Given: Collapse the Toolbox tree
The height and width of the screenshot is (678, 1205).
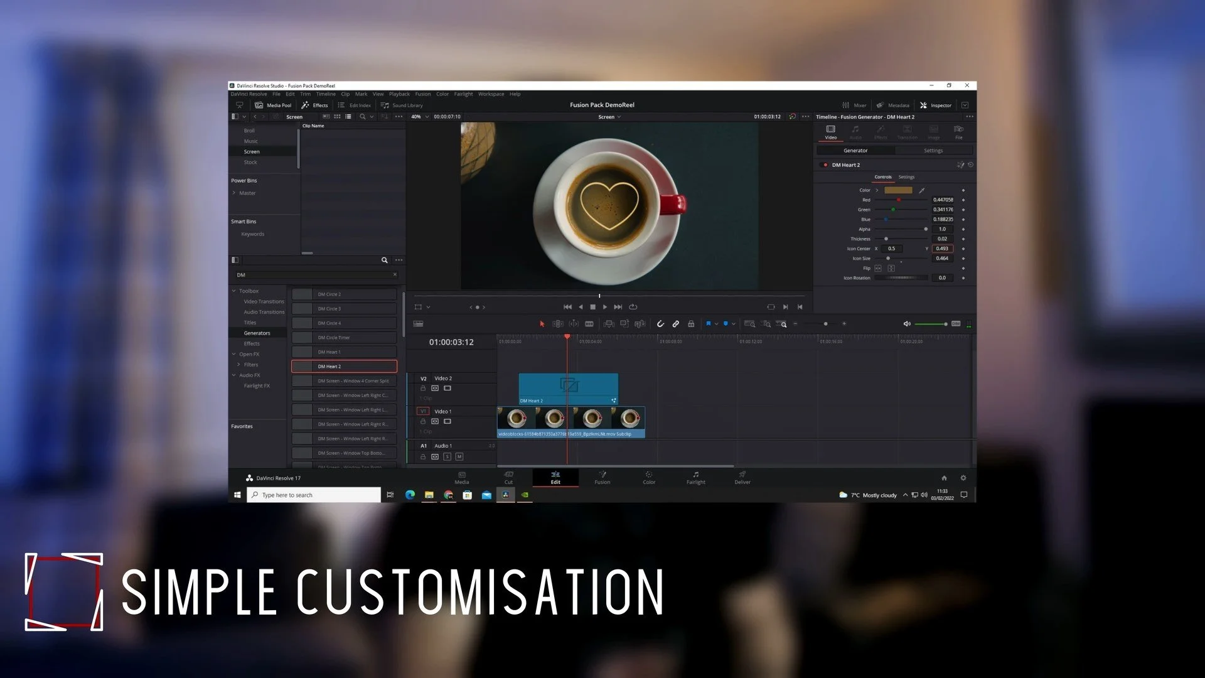Looking at the screenshot, I should tap(234, 291).
